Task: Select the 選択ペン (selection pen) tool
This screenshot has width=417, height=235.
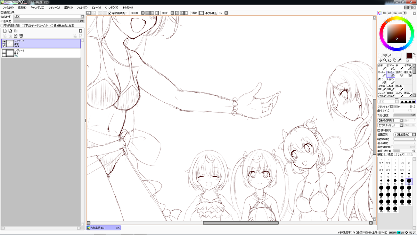Action: 399,74
